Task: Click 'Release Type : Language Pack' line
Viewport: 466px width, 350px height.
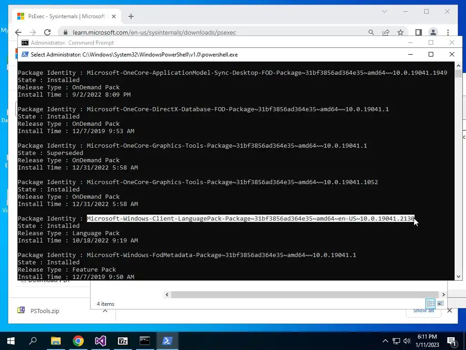Action: point(69,233)
